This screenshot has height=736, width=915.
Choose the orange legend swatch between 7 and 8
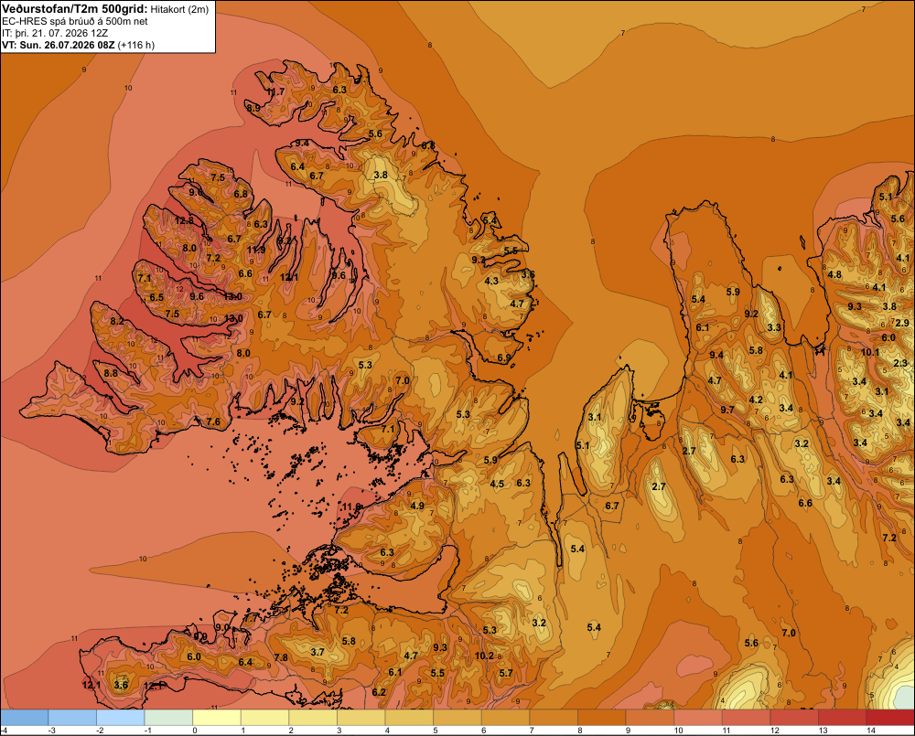coord(554,718)
